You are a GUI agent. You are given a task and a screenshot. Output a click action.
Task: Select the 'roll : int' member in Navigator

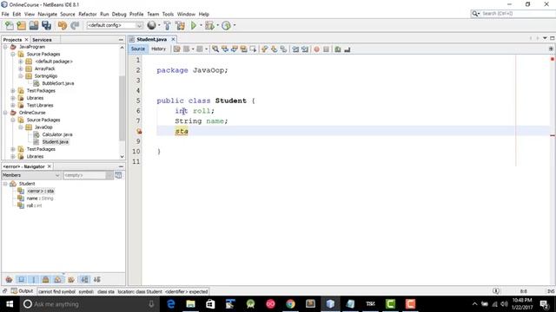(34, 205)
